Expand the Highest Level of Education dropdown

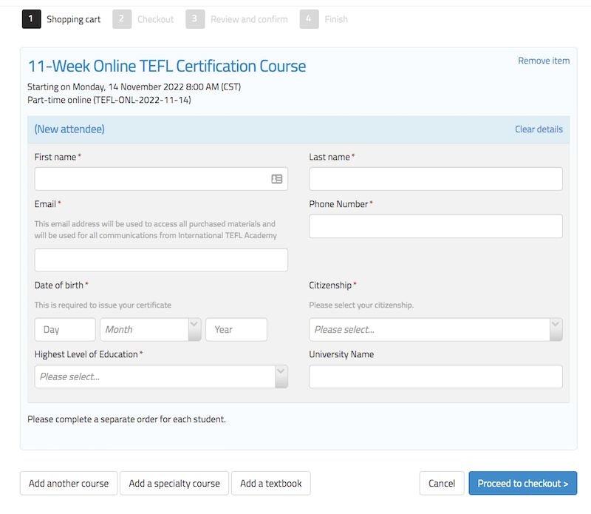[x=155, y=376]
